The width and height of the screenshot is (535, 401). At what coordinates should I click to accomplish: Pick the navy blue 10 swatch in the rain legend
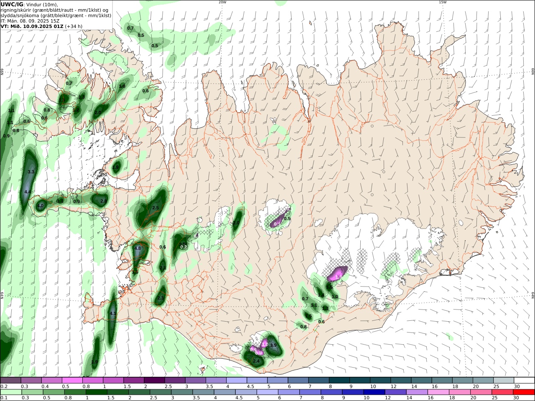coord(374,392)
